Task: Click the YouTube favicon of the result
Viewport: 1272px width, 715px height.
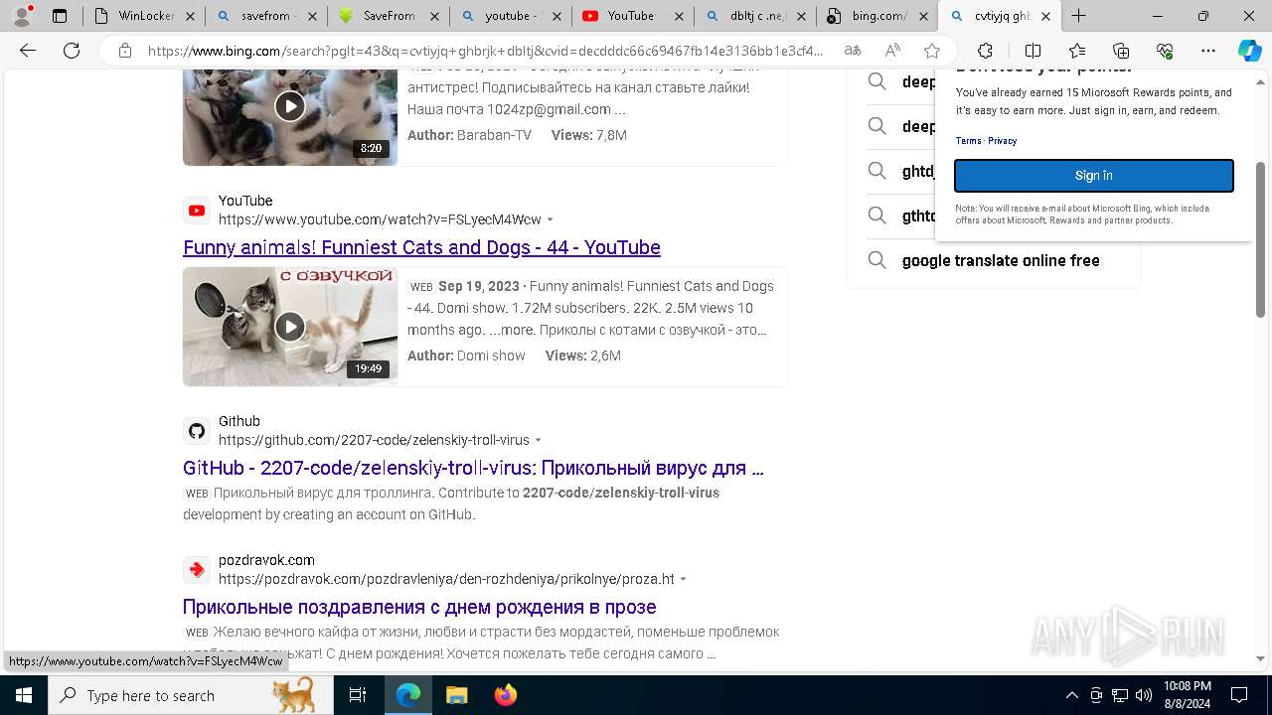Action: pos(197,211)
